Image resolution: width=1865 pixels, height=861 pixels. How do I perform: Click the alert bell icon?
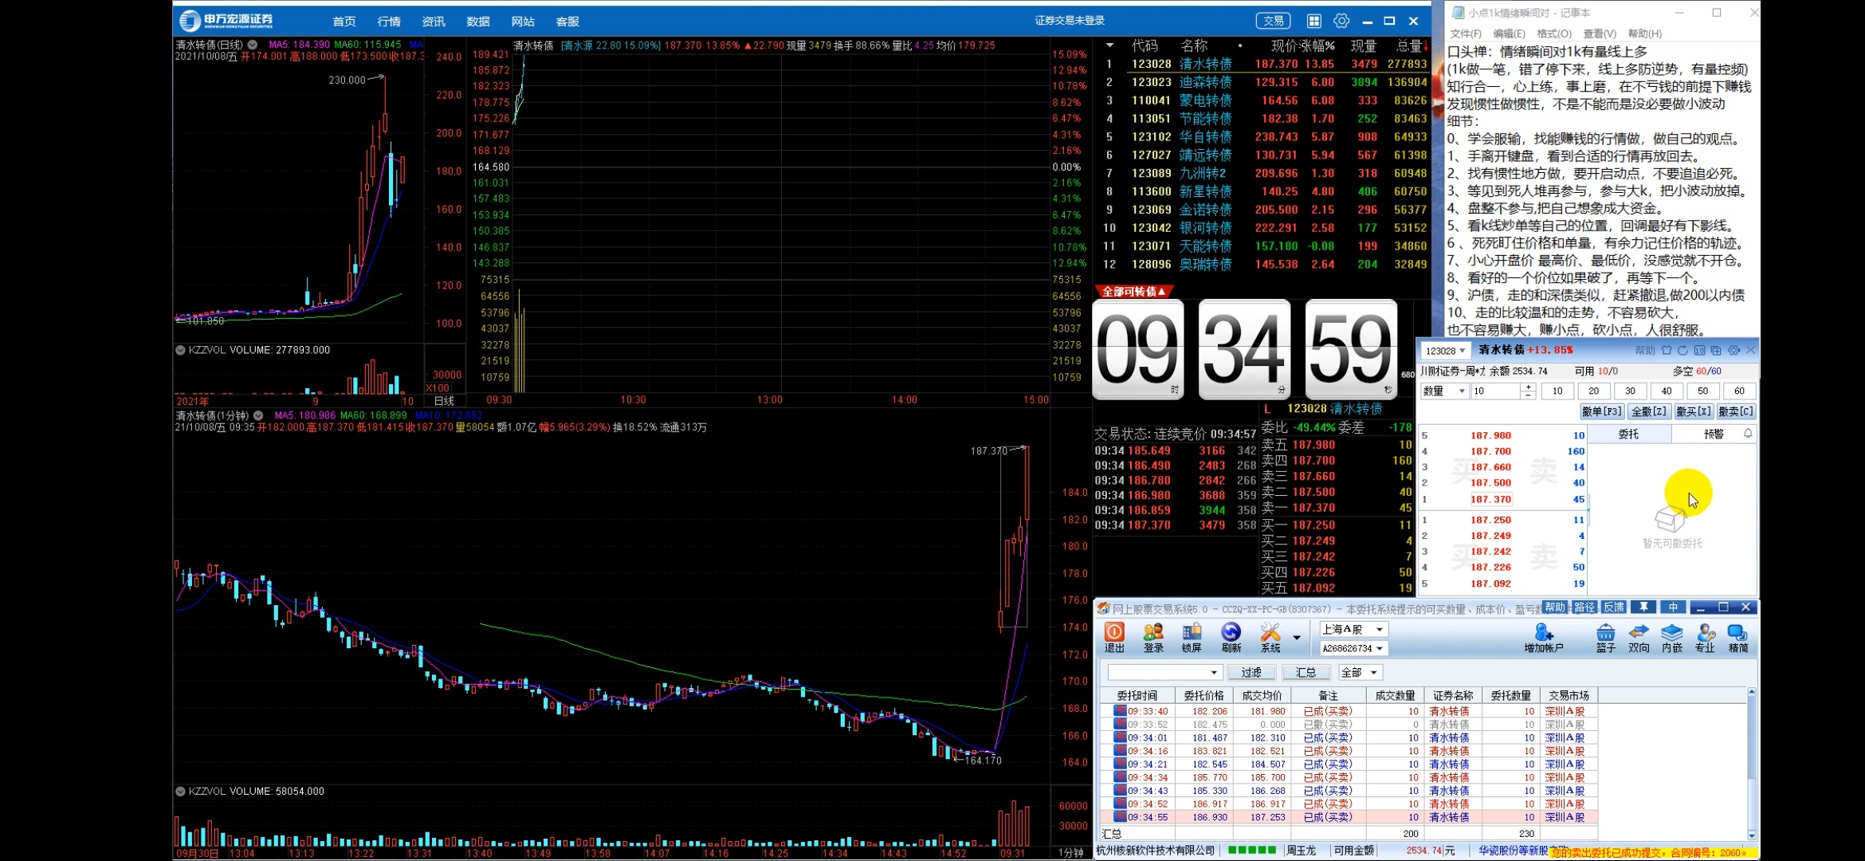[x=1748, y=434]
